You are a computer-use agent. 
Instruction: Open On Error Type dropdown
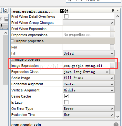[89, 109]
